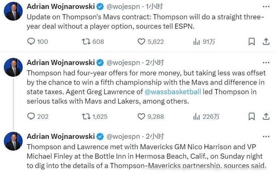The image size is (276, 174).
Task: Share the Mavs contract update tweet
Action: [x=266, y=42]
